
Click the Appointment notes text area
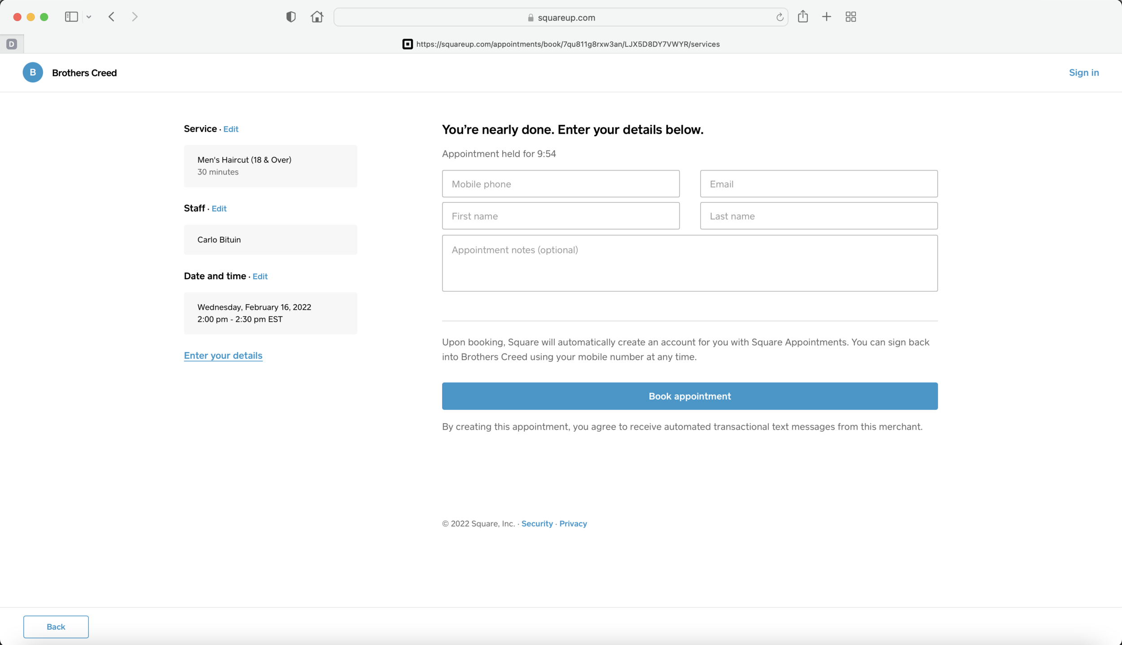(689, 263)
